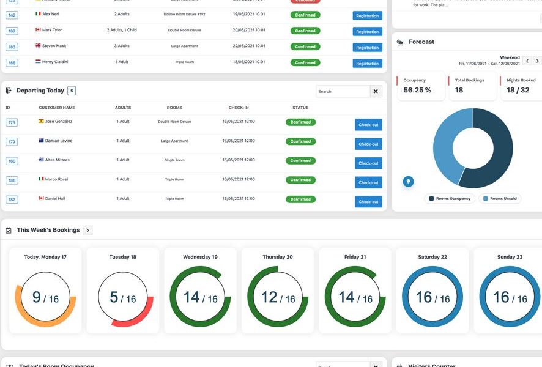This screenshot has width=542, height=367.
Task: Expand This Week's Bookings with chevron
Action: click(x=88, y=230)
